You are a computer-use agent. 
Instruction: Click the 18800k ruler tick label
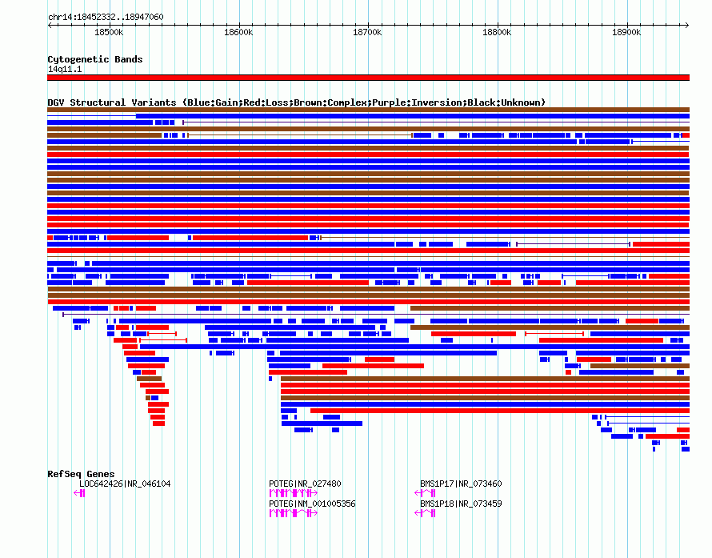497,32
